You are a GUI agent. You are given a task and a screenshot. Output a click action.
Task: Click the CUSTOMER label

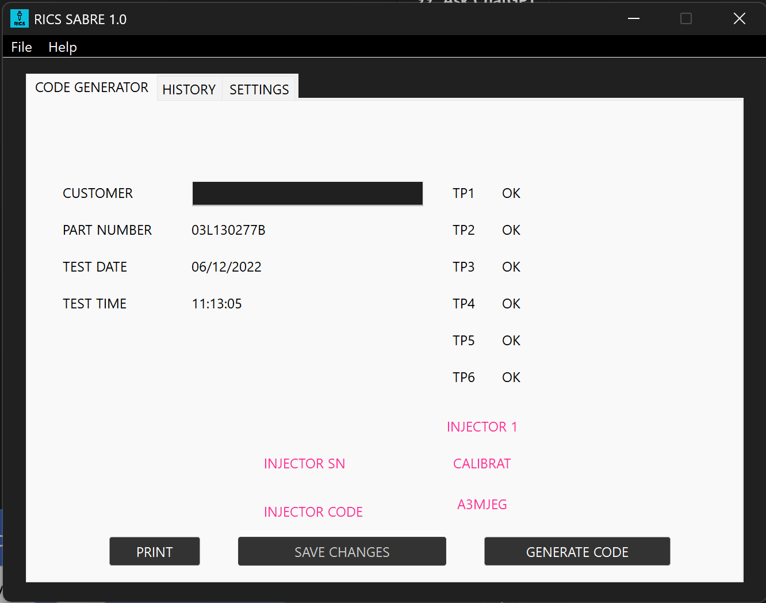pyautogui.click(x=98, y=193)
